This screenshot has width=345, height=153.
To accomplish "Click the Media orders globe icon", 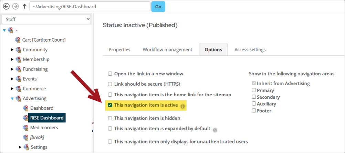I will (x=26, y=128).
